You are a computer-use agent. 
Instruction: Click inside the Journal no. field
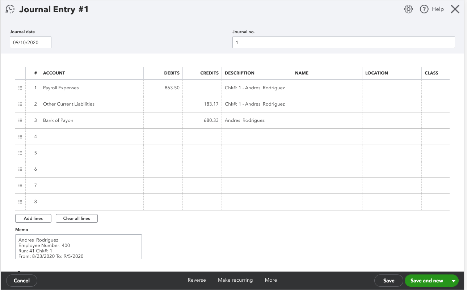344,42
